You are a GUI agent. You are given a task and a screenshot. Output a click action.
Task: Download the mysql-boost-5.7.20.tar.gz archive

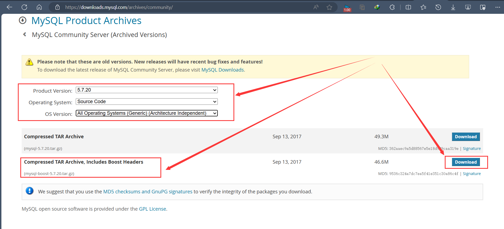click(x=466, y=162)
